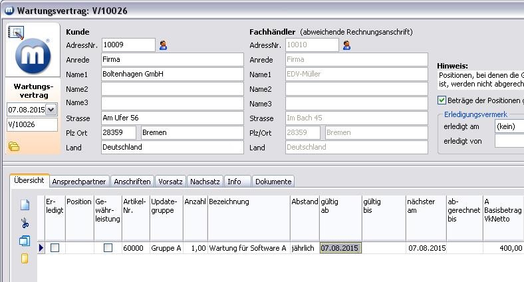Click the document edit icon above the logo

[16, 32]
